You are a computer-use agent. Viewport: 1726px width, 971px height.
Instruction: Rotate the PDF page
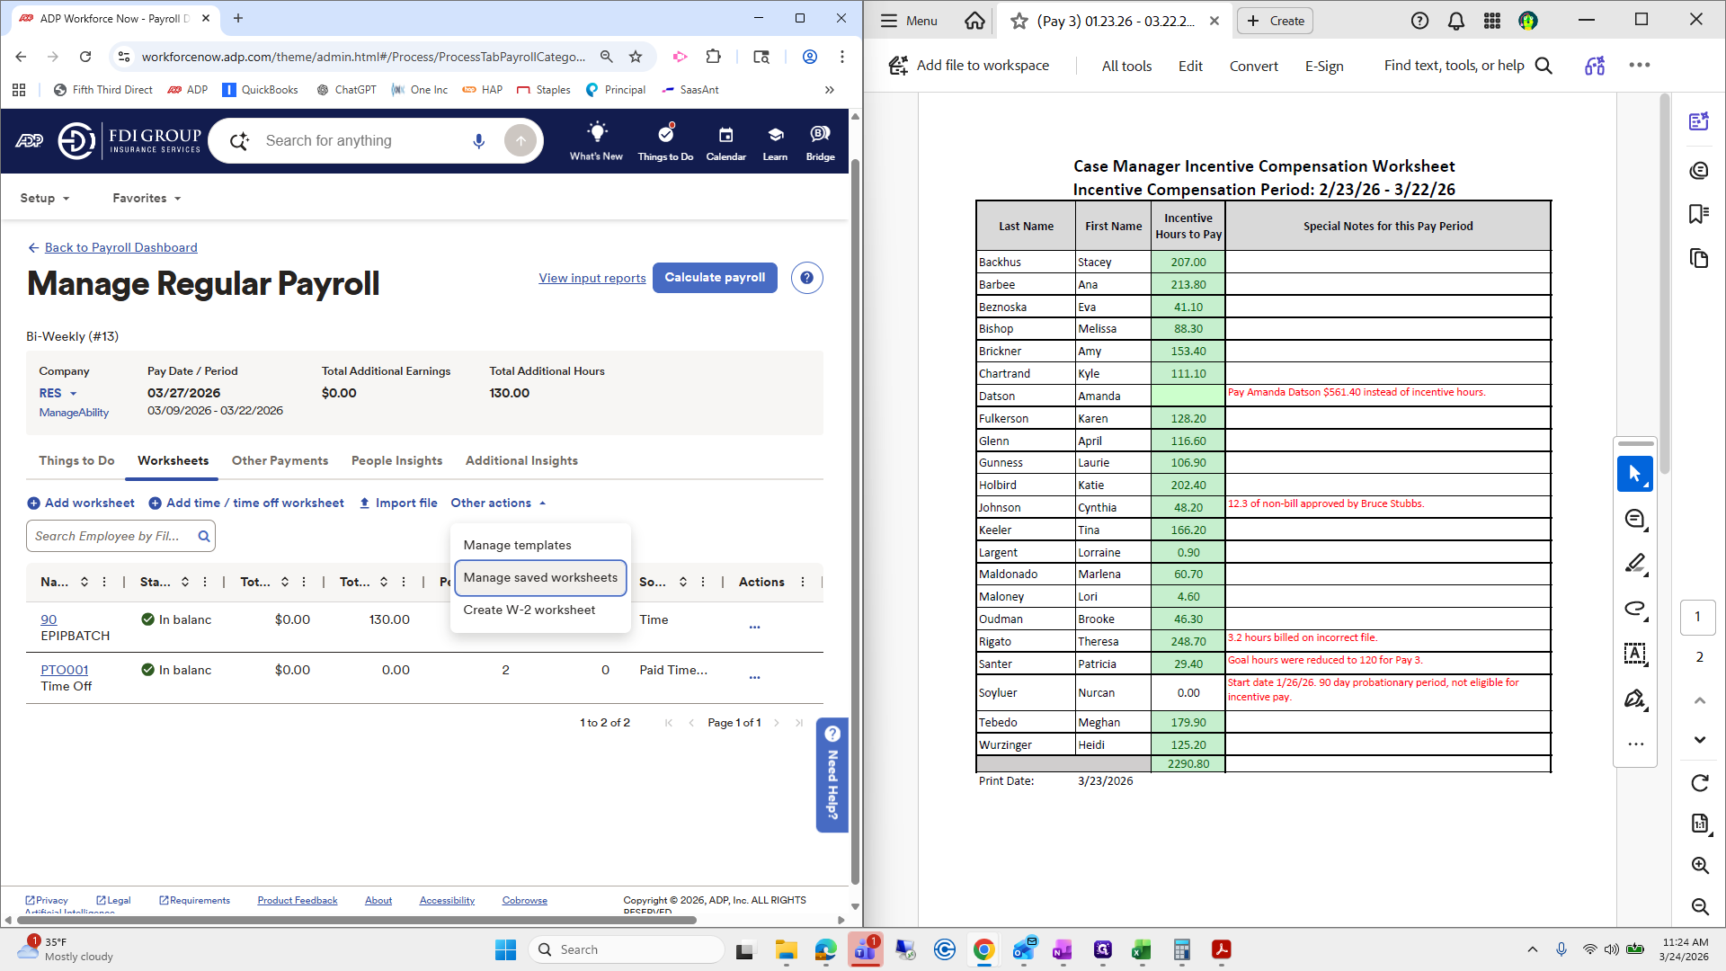coord(1699,782)
